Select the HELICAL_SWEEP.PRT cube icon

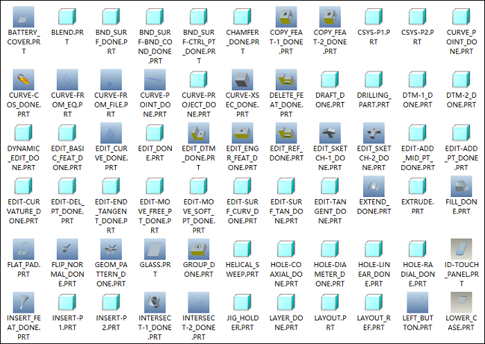click(x=242, y=248)
